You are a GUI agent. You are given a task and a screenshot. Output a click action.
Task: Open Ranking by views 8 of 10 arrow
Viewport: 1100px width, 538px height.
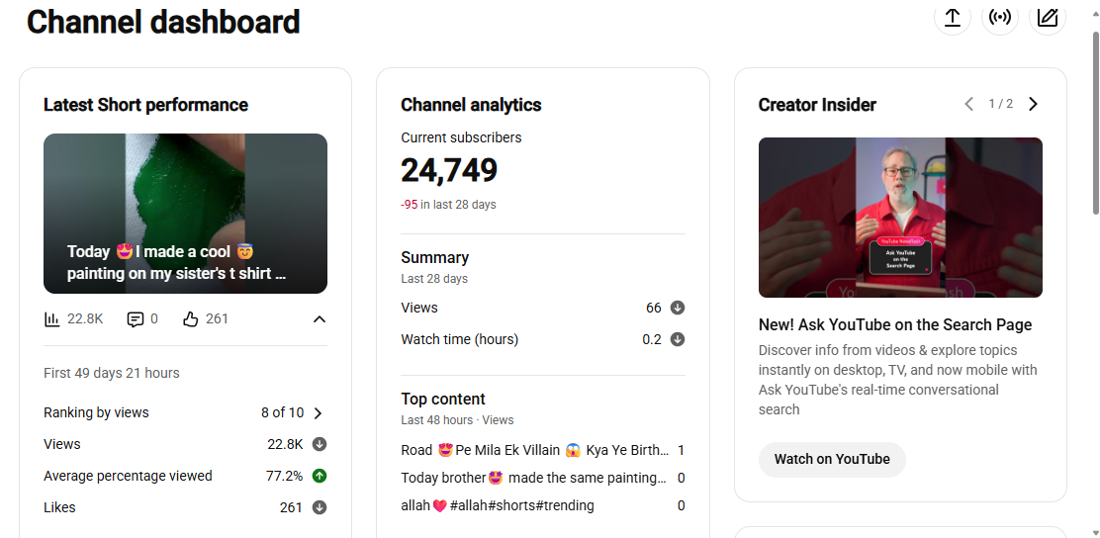[318, 413]
